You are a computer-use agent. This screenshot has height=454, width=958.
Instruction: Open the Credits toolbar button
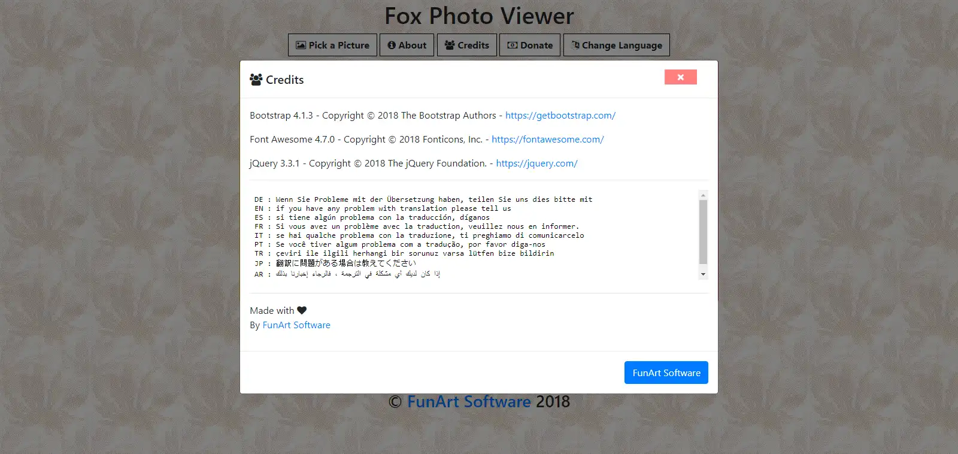pos(467,45)
